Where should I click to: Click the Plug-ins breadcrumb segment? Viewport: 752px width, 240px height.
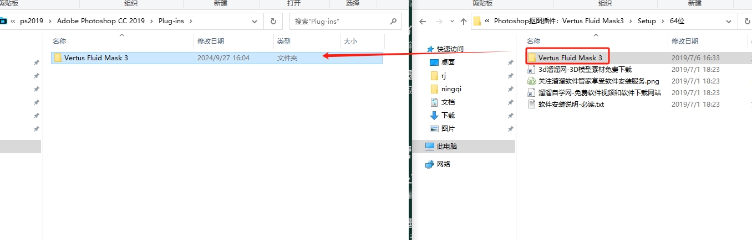(x=172, y=21)
